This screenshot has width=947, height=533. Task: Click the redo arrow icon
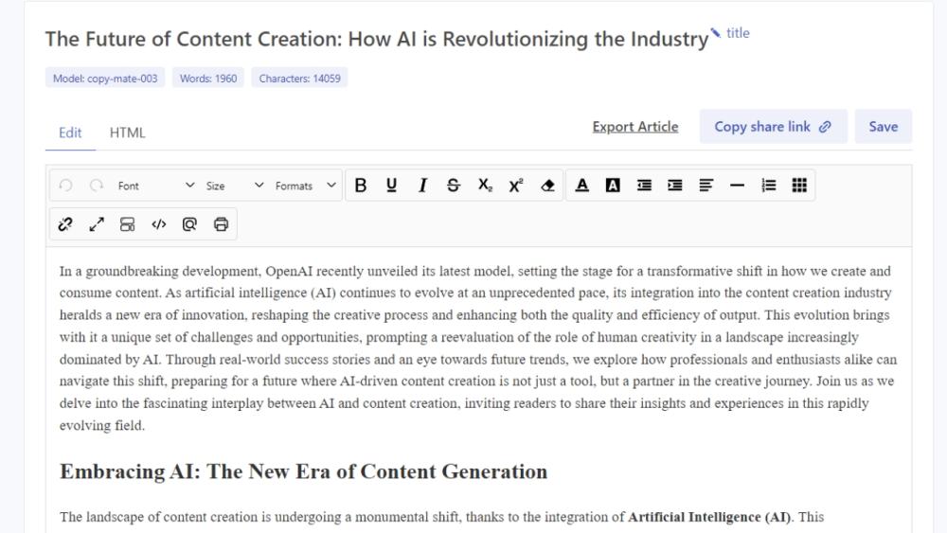point(96,186)
